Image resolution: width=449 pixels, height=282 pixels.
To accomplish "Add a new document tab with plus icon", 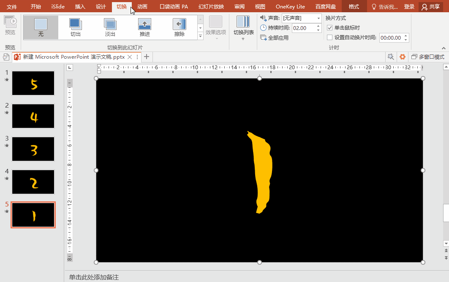I will [147, 57].
